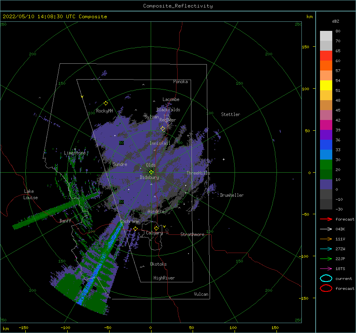Click the RockyMH label
This screenshot has height=333, width=356.
pyautogui.click(x=104, y=111)
